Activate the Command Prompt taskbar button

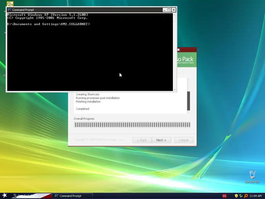[72, 196]
